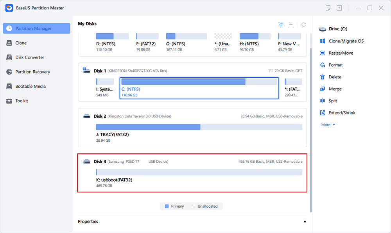Click the Disk 2 header icon
The image size is (391, 233).
click(x=86, y=116)
